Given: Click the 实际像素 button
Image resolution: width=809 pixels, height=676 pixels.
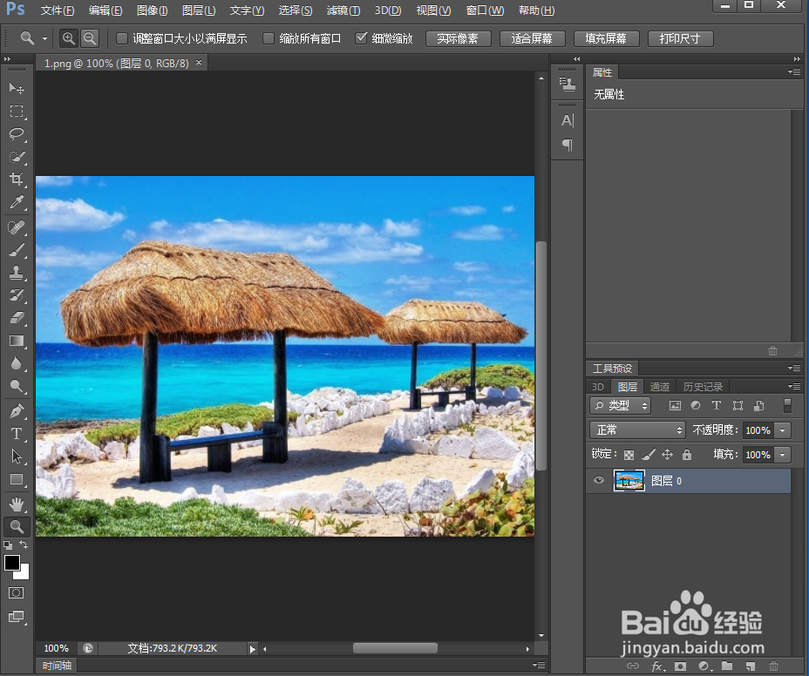Looking at the screenshot, I should point(458,38).
